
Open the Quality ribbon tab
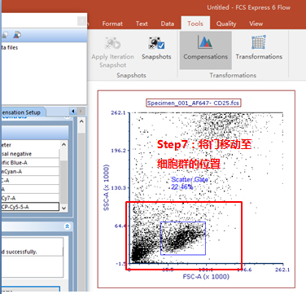226,24
